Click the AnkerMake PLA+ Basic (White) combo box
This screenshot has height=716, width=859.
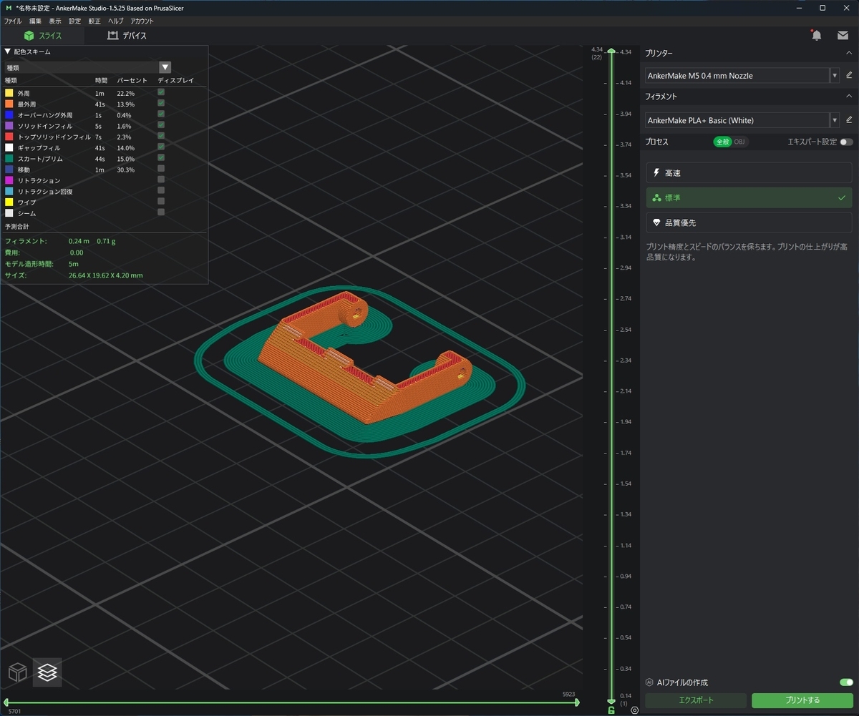point(742,120)
